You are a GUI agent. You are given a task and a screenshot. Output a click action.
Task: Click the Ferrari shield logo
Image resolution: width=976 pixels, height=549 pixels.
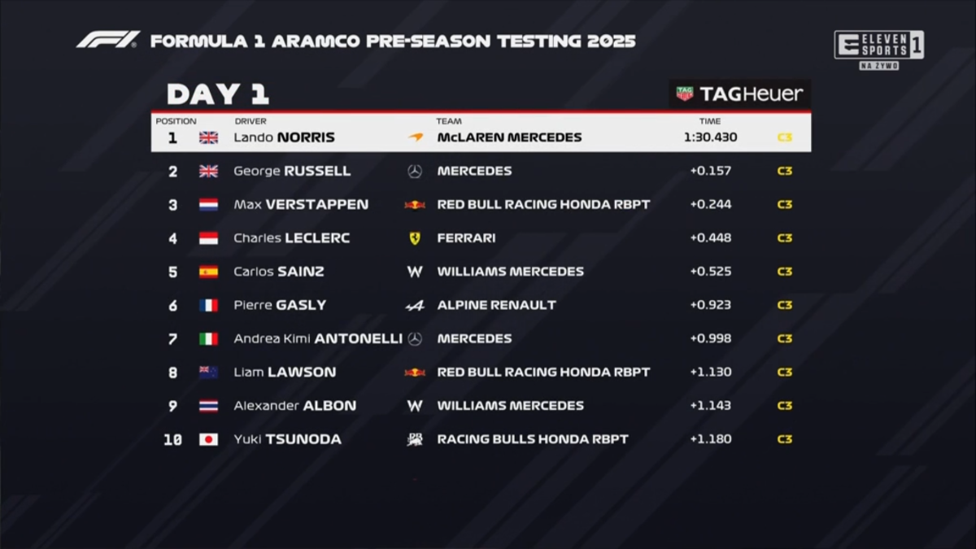coord(415,238)
